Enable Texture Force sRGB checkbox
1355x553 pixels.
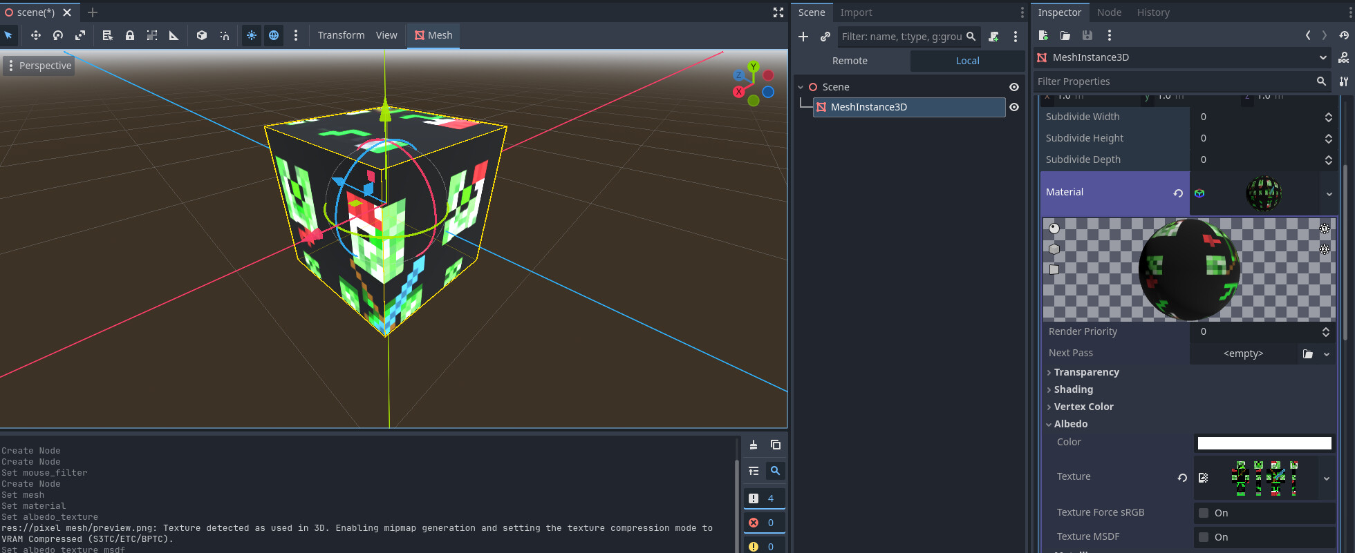(1204, 513)
